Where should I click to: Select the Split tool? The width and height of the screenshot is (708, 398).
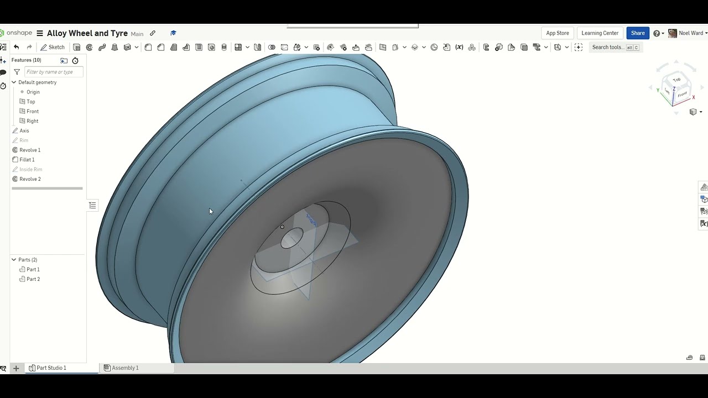[x=284, y=48]
